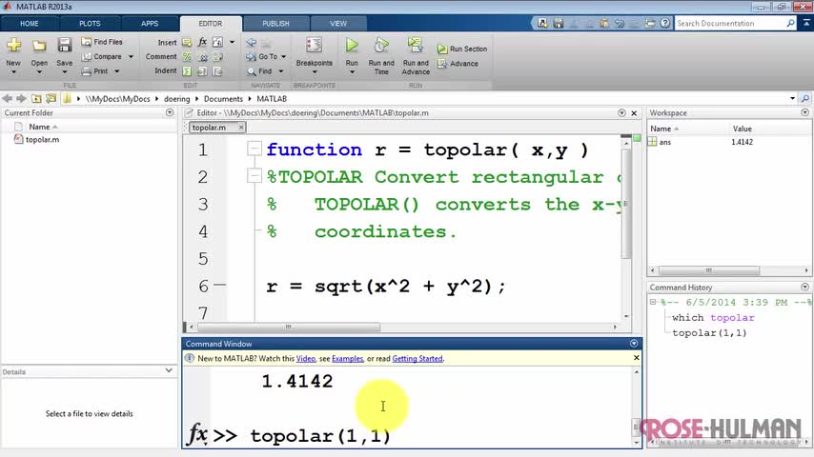The image size is (814, 457).
Task: Expand the Details panel chevron
Action: 169,370
